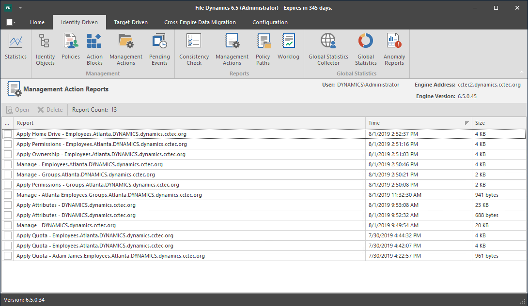Viewport: 528px width, 306px height.
Task: Open Policies from the ribbon
Action: [x=71, y=47]
